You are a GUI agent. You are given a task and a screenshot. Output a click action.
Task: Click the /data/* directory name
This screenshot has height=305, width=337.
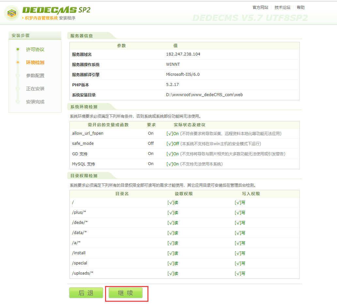click(79, 233)
